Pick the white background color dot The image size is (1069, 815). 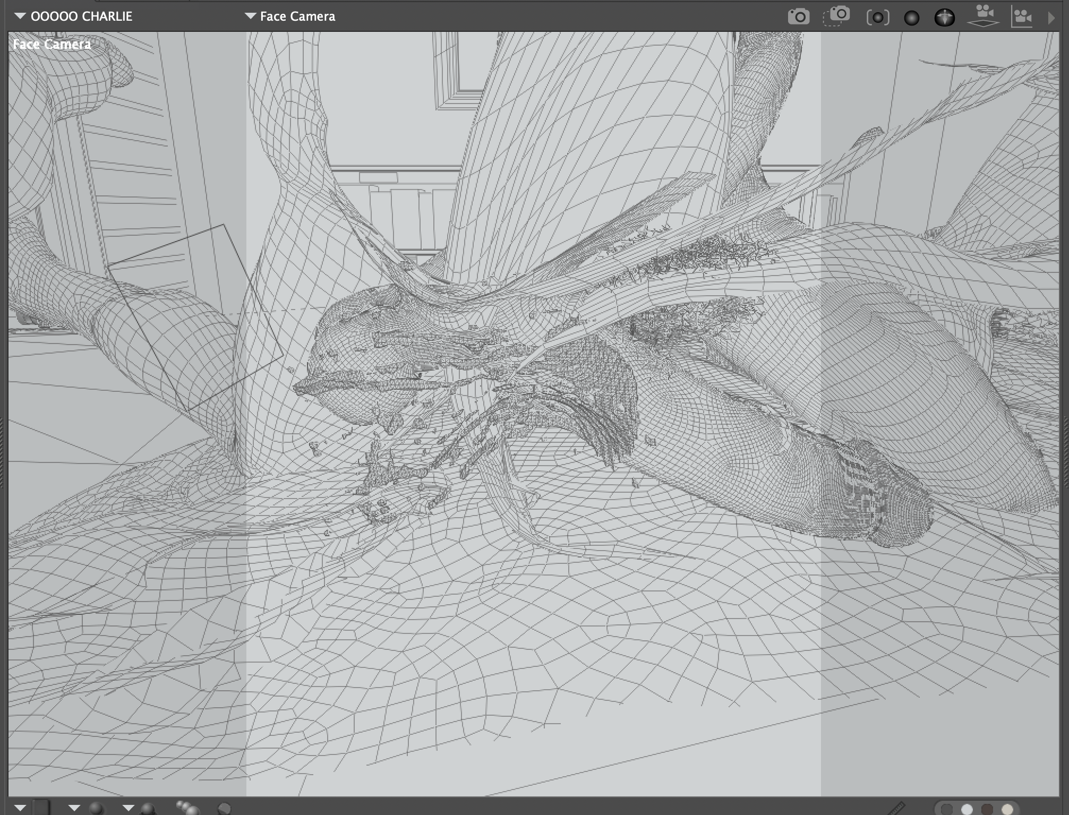967,809
